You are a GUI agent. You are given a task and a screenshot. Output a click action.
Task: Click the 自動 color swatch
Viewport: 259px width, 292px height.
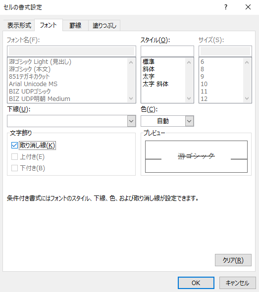tap(163, 121)
